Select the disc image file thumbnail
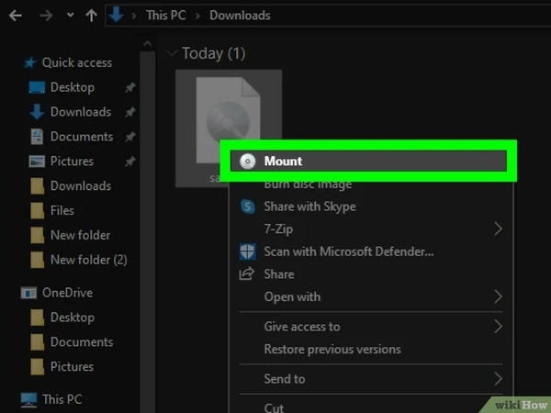The width and height of the screenshot is (551, 413). click(x=228, y=119)
